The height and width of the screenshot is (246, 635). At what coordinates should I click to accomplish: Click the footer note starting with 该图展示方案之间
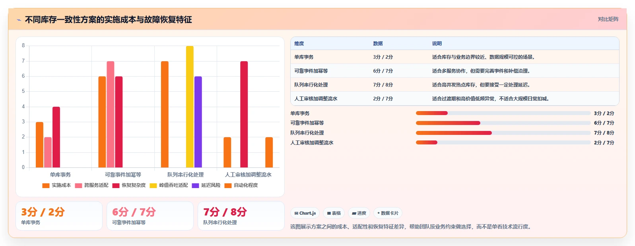tap(412, 227)
